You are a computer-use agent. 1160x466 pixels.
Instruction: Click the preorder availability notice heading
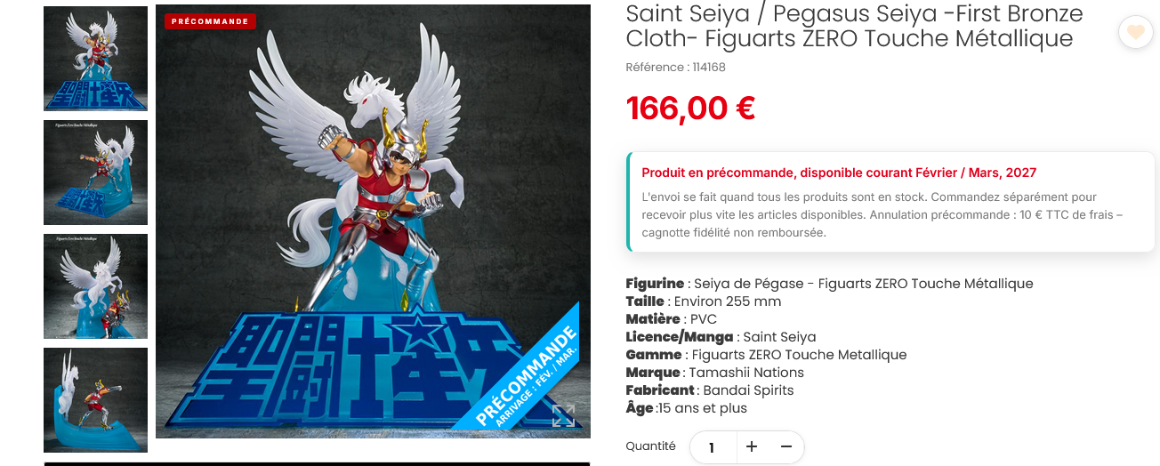(839, 173)
